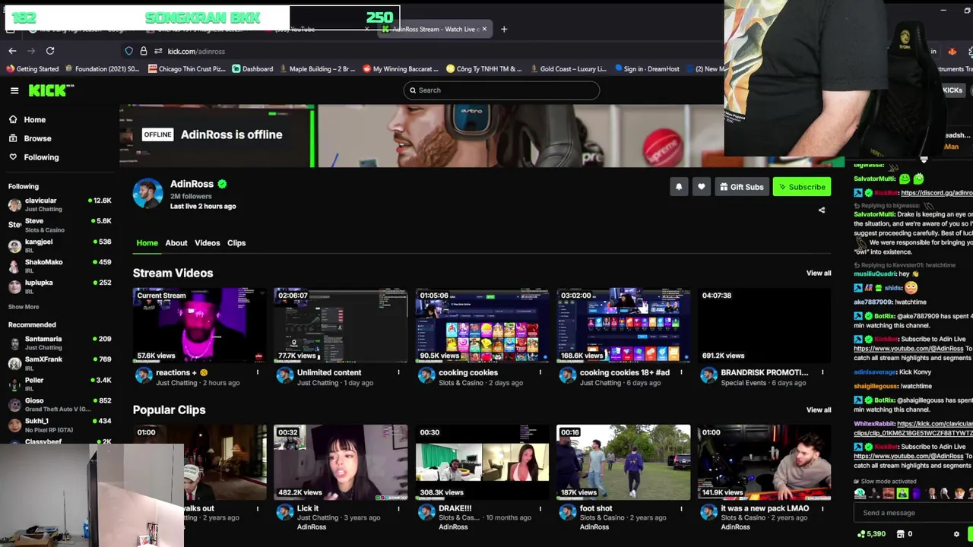Open 'cooking cookies 18+ #ad' thumbnail
Viewport: 973px width, 547px height.
[623, 325]
